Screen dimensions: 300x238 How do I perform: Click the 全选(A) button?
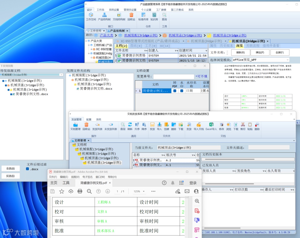point(11,168)
